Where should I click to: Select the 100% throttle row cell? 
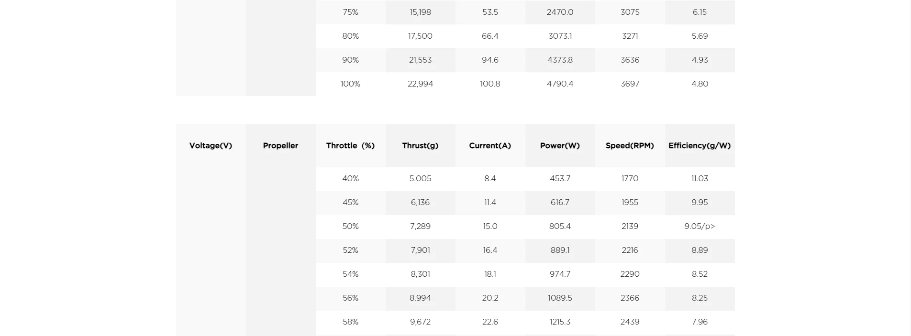(350, 84)
